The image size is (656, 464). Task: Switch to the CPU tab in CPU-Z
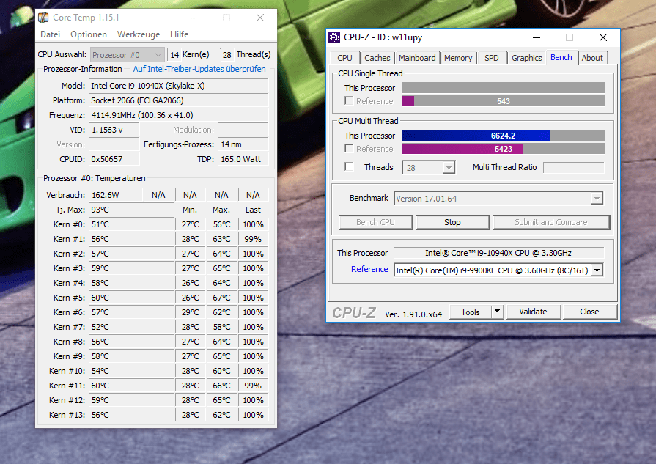(344, 58)
